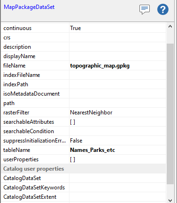
Task: Select the isoMetadataDocument value field
Action: click(117, 94)
